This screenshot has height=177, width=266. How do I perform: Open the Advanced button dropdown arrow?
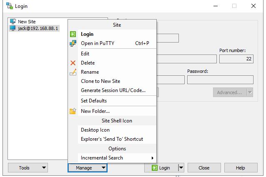[x=250, y=92]
